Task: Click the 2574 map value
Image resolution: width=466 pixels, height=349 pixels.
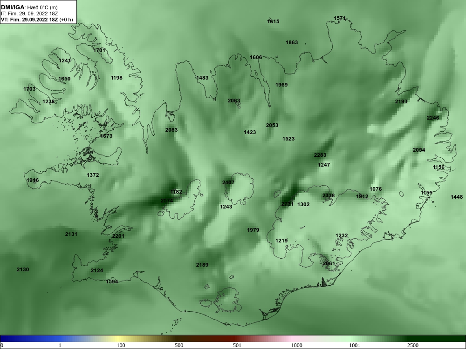Action: 167,201
